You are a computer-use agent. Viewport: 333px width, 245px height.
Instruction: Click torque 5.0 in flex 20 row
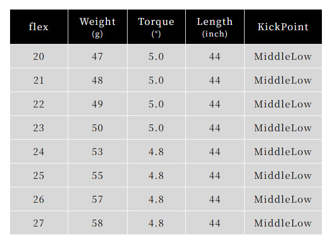click(x=156, y=56)
